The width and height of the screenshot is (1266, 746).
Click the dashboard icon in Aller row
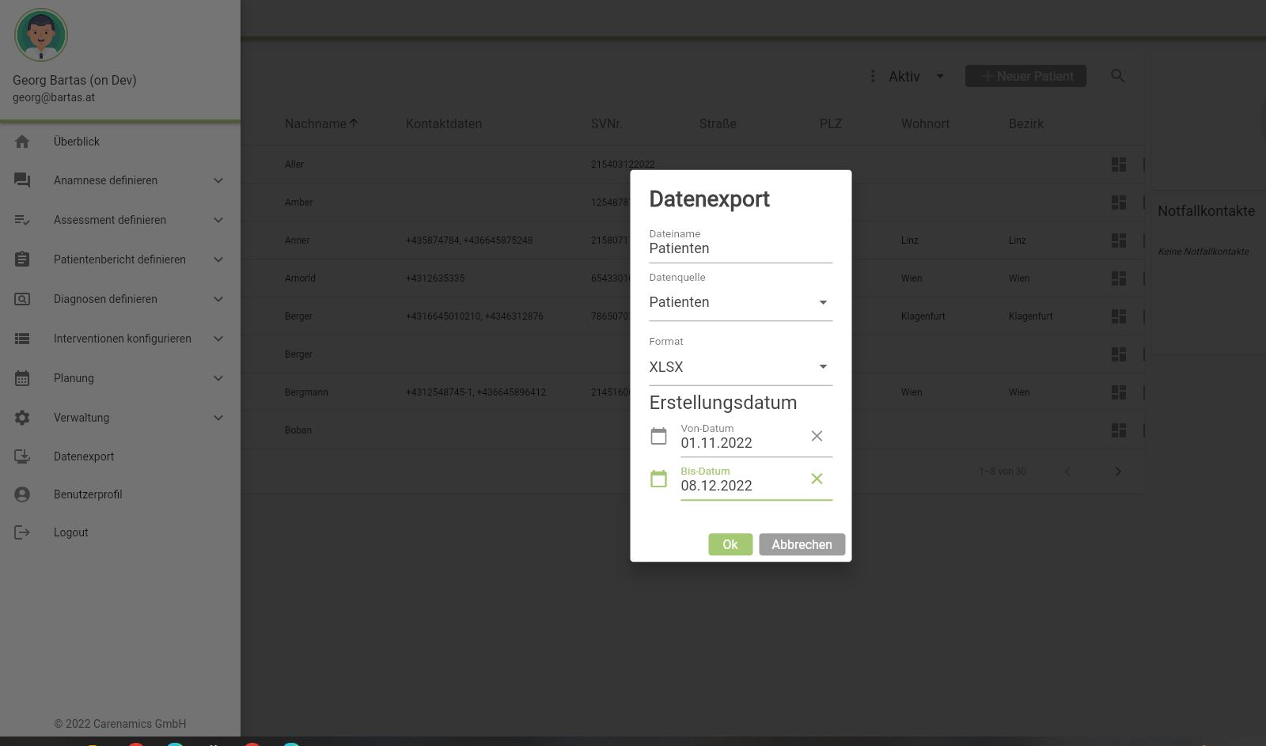(x=1118, y=165)
